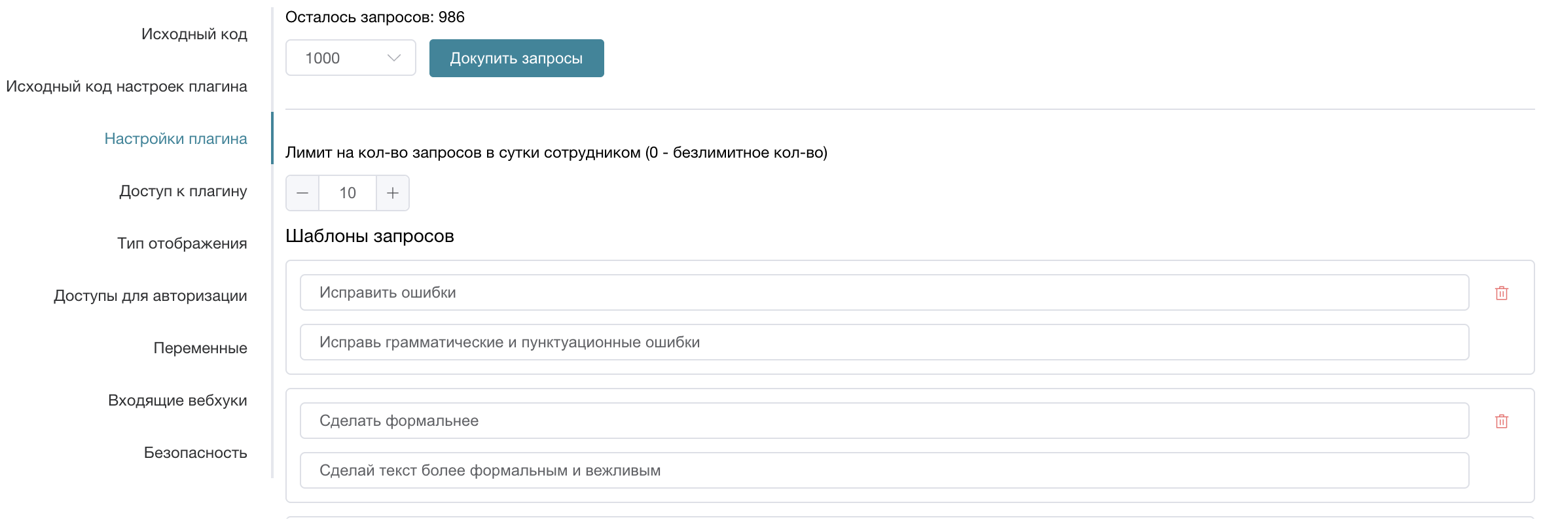Delete the "Исправить ошибки" template via trash icon
1541x522 pixels.
(x=1502, y=293)
